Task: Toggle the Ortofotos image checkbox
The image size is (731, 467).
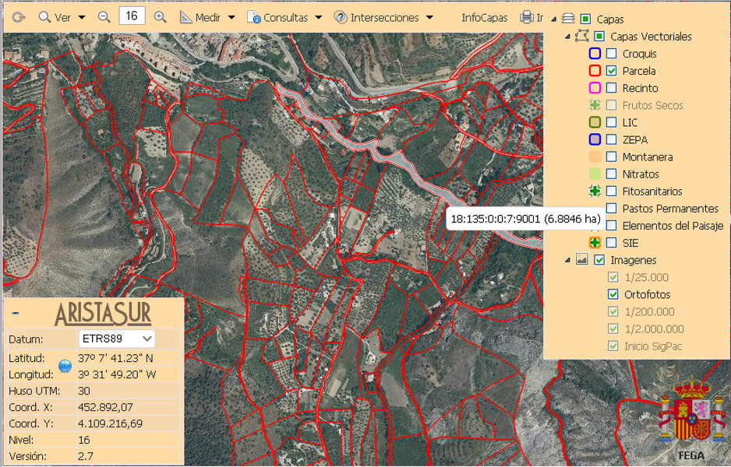Action: pyautogui.click(x=612, y=294)
